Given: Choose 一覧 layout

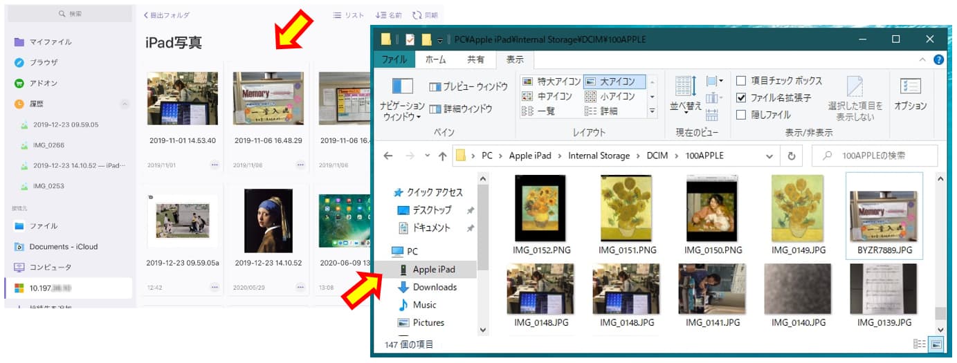Looking at the screenshot, I should click(x=538, y=111).
